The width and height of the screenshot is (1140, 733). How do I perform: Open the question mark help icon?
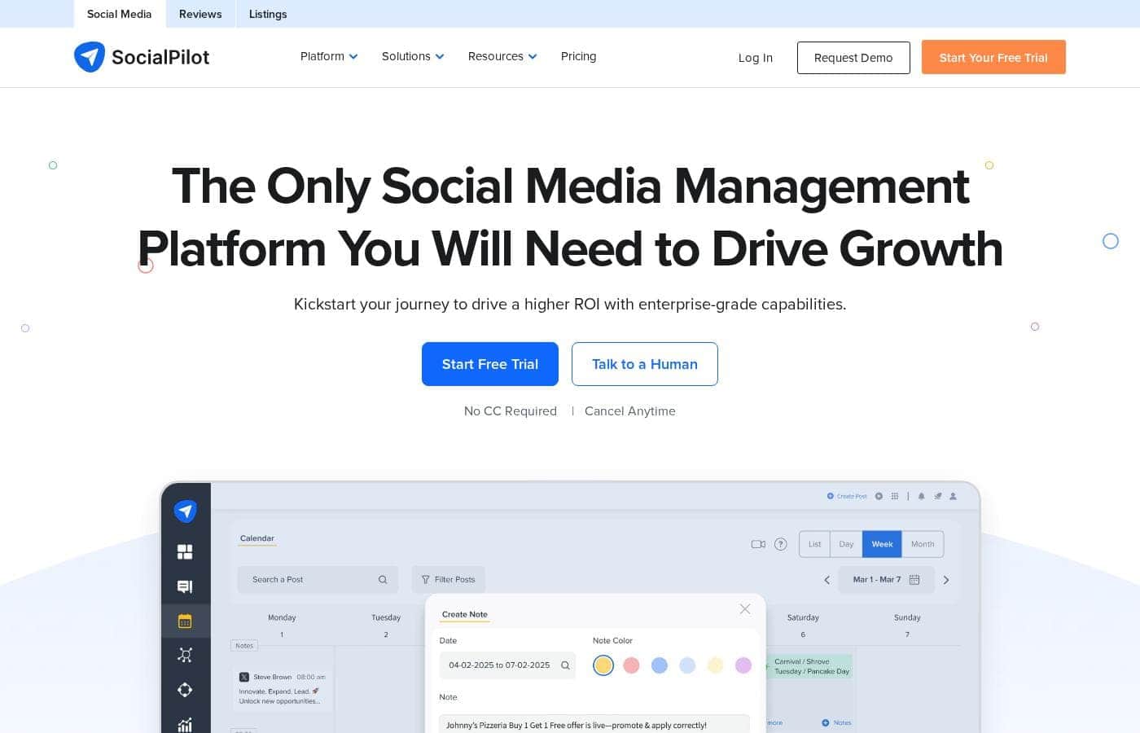pyautogui.click(x=780, y=544)
